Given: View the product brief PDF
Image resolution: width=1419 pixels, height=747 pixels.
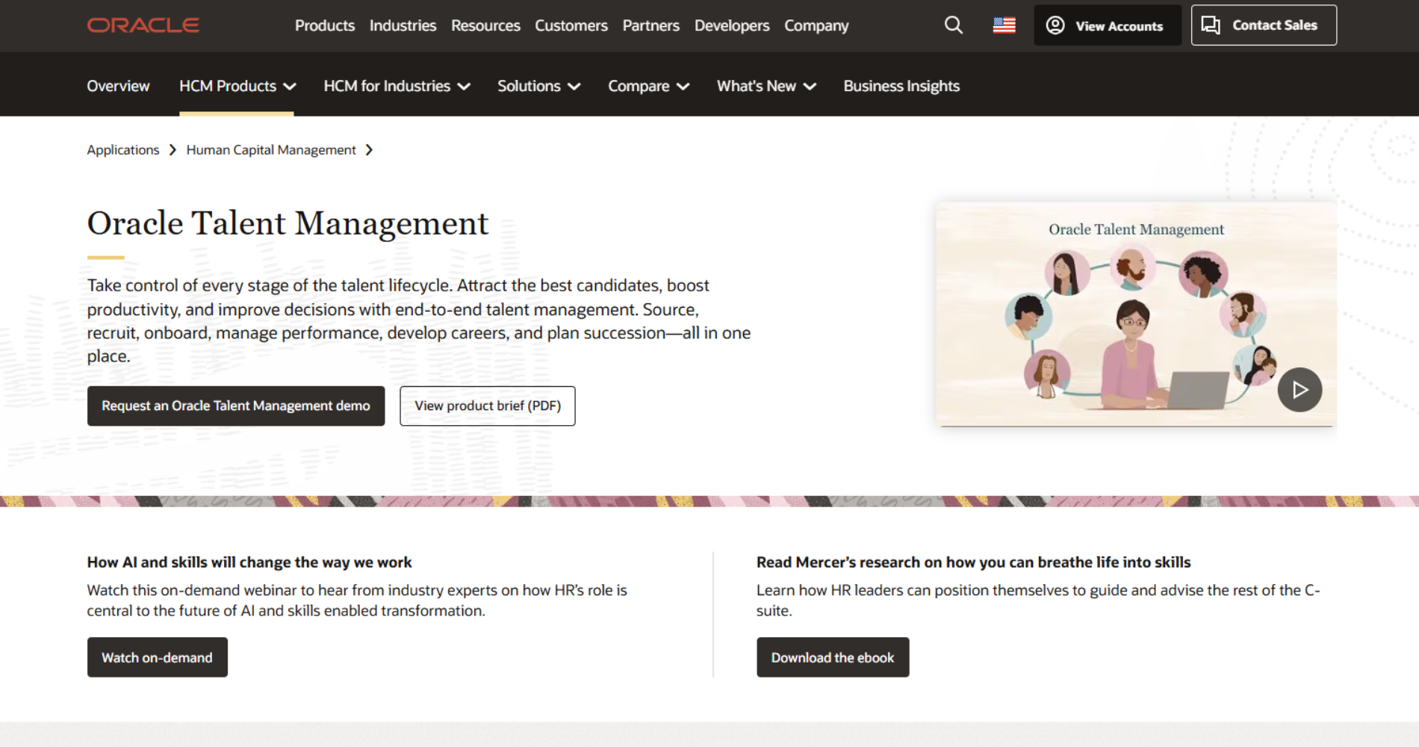Looking at the screenshot, I should pos(487,406).
